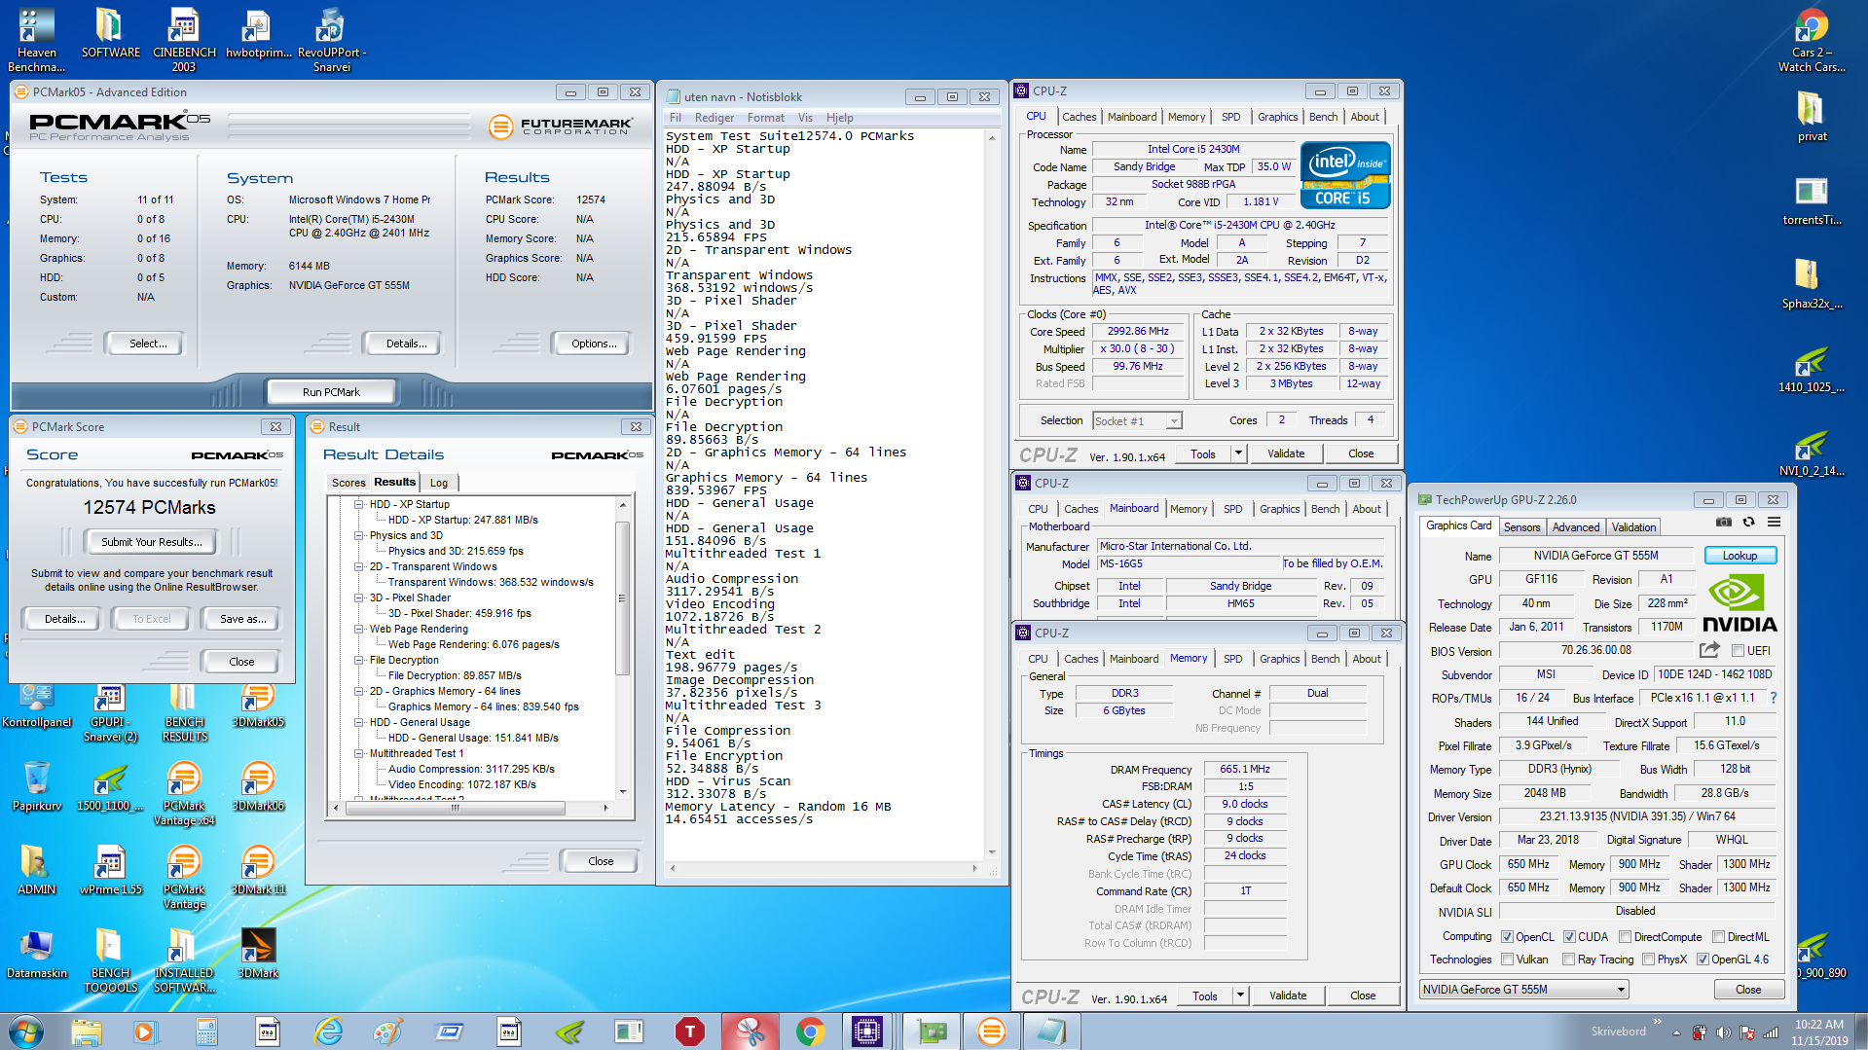This screenshot has height=1050, width=1868.
Task: Open the SOFTWARE folder on desktop
Action: point(110,33)
